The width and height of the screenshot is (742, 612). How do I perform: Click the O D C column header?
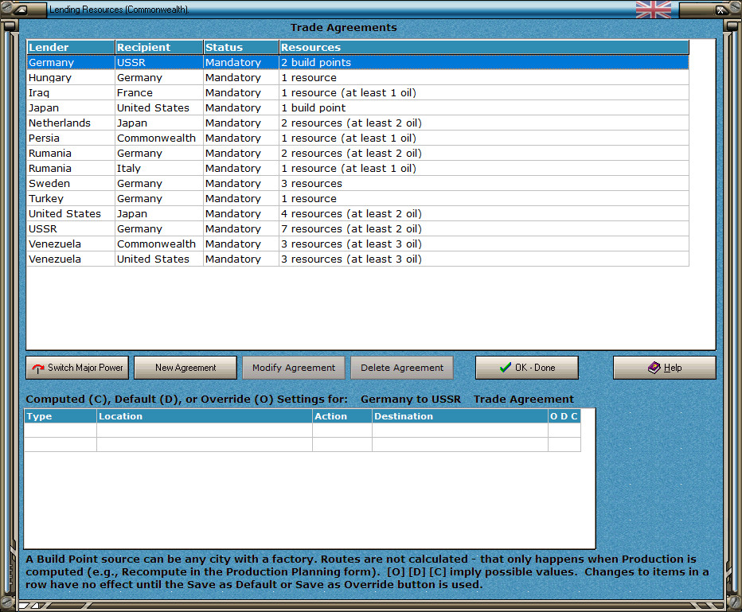pos(564,416)
